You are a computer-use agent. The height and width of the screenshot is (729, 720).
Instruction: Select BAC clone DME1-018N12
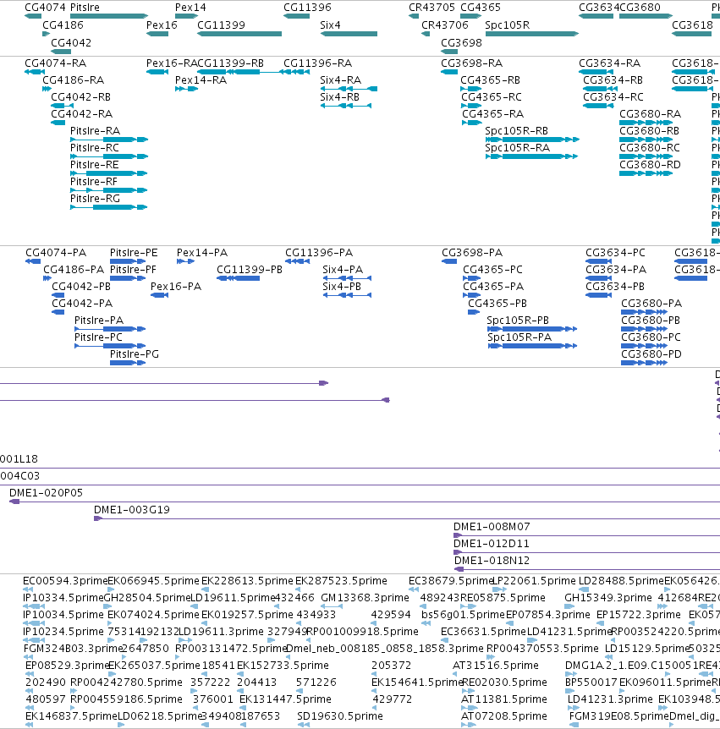click(x=587, y=569)
